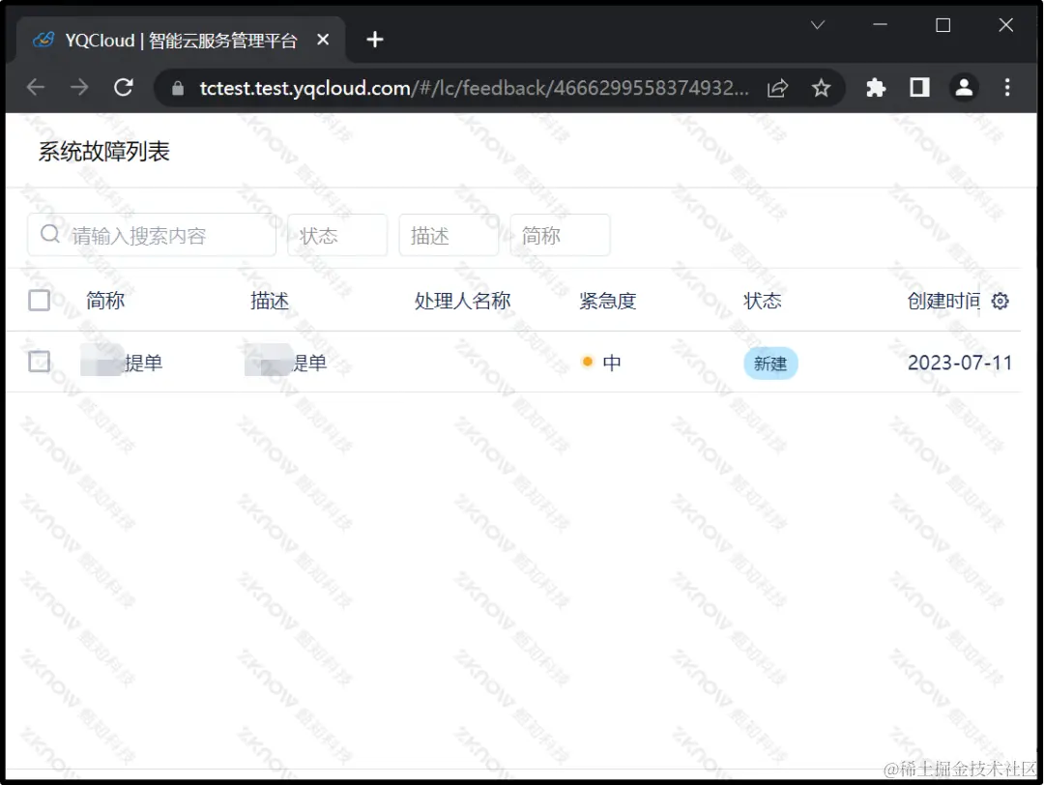1044x785 pixels.
Task: Click the 新建 status tag
Action: (x=770, y=363)
